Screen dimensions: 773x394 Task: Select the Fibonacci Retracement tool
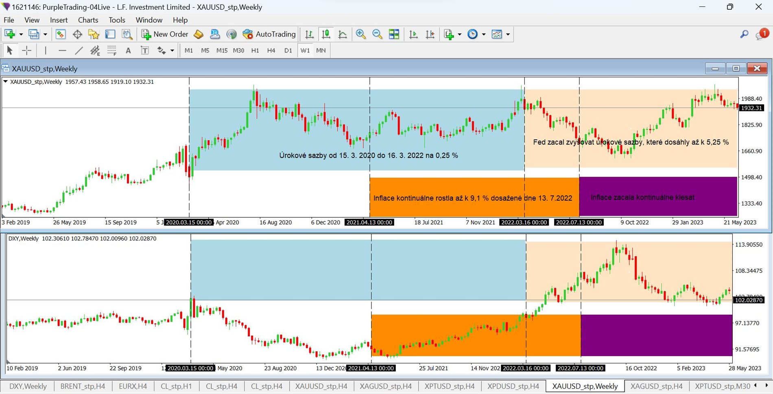111,50
